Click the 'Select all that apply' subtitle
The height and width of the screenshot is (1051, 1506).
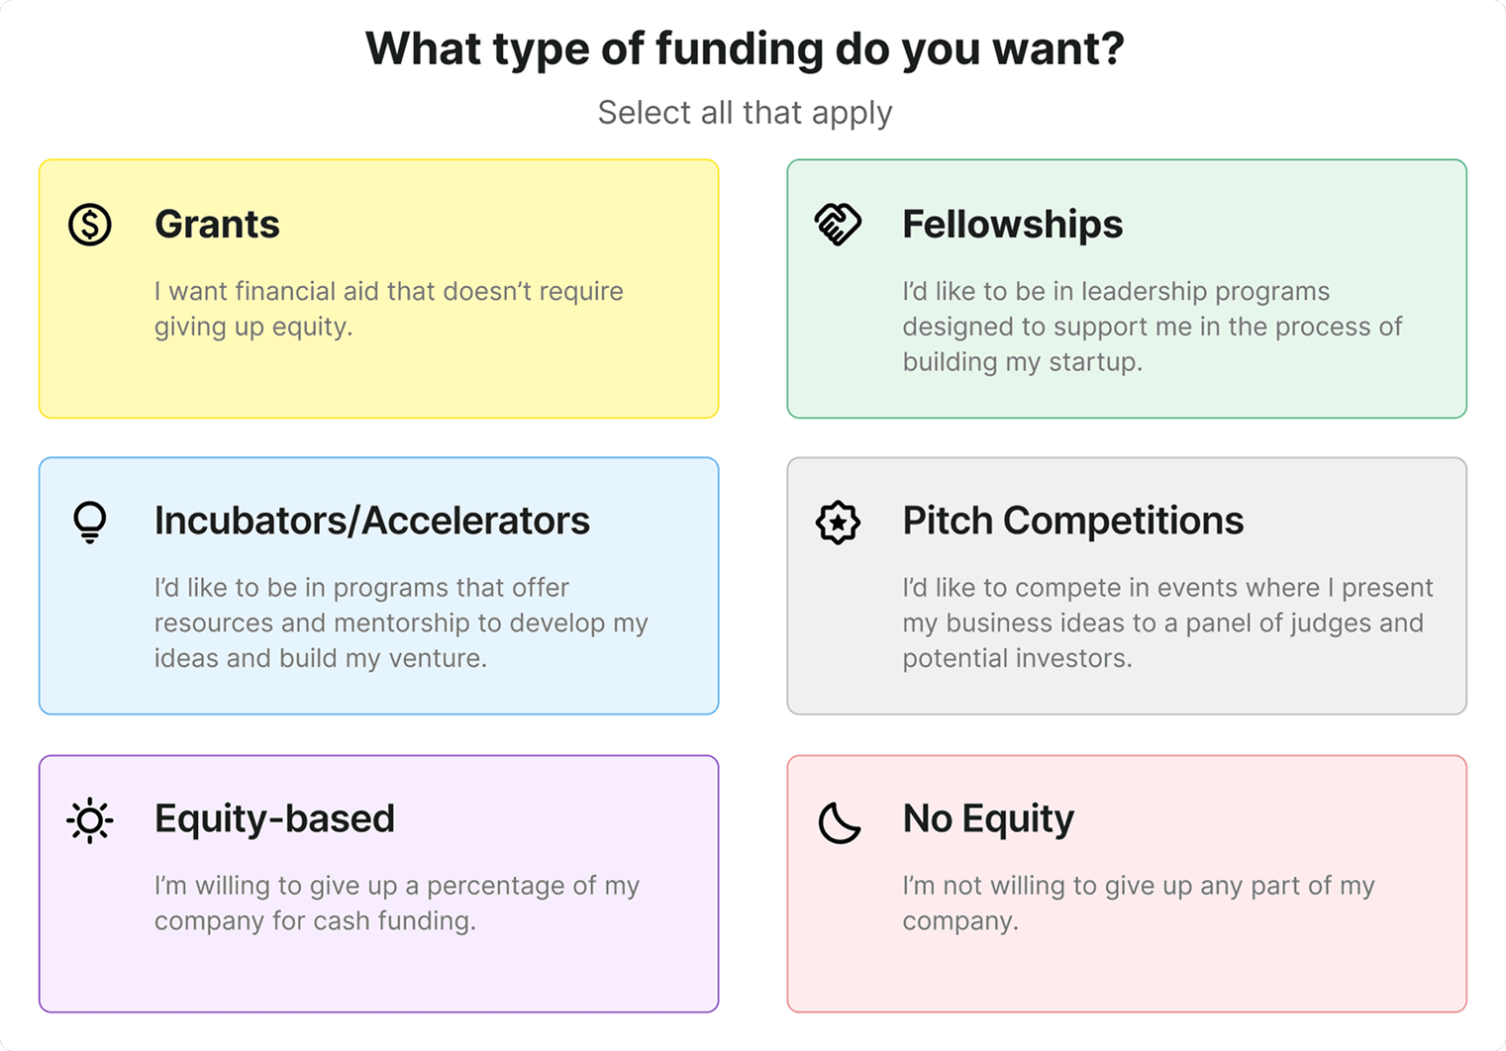[x=745, y=113]
